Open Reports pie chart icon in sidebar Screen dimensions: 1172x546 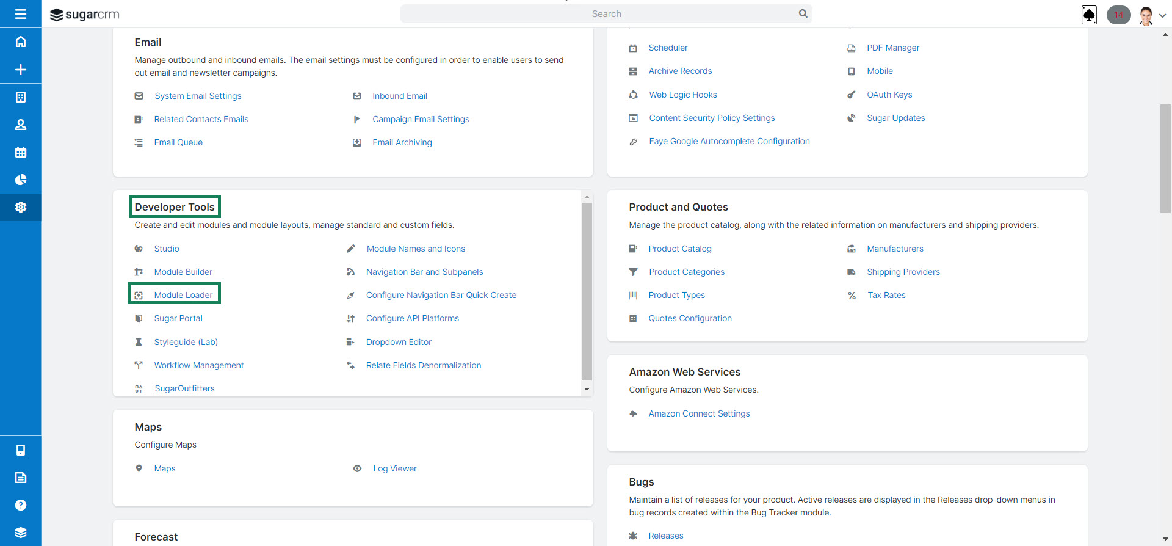[x=20, y=180]
